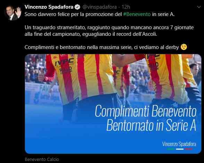Click the 'Bentornato in Serie A' text

[x=151, y=125]
